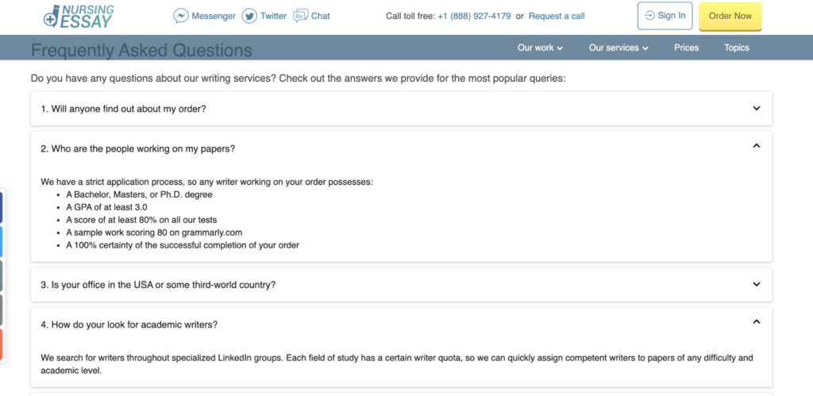Click the Nursing Essay logo
Screen dimensions: 813x396
(x=79, y=16)
